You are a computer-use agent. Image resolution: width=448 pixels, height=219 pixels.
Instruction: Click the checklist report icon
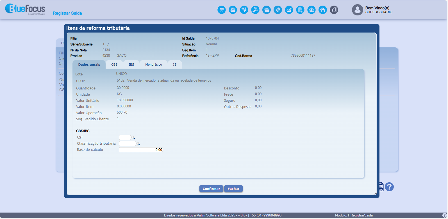point(300,10)
